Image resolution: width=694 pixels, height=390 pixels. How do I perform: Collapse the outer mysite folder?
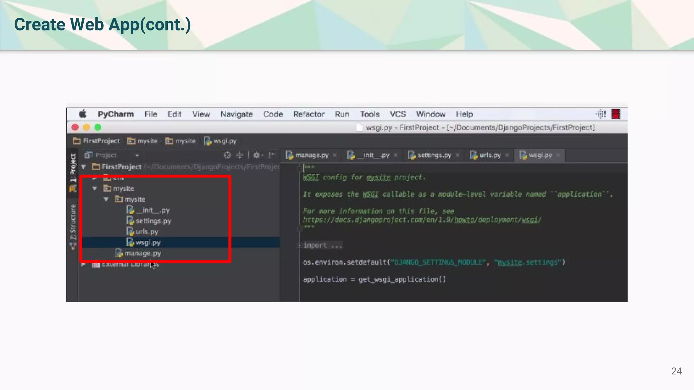pos(95,189)
